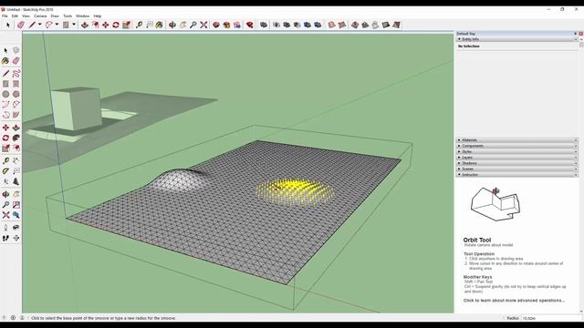Close the Default Tray panel
The image size is (584, 328).
click(580, 34)
